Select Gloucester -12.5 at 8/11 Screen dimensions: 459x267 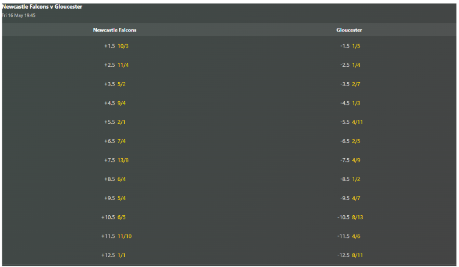click(x=350, y=255)
